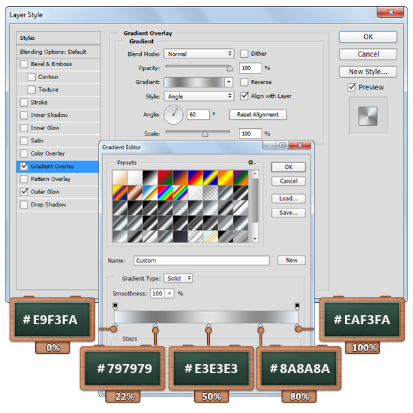The width and height of the screenshot is (413, 413).
Task: Select Stroke in the Styles list
Action: (39, 103)
